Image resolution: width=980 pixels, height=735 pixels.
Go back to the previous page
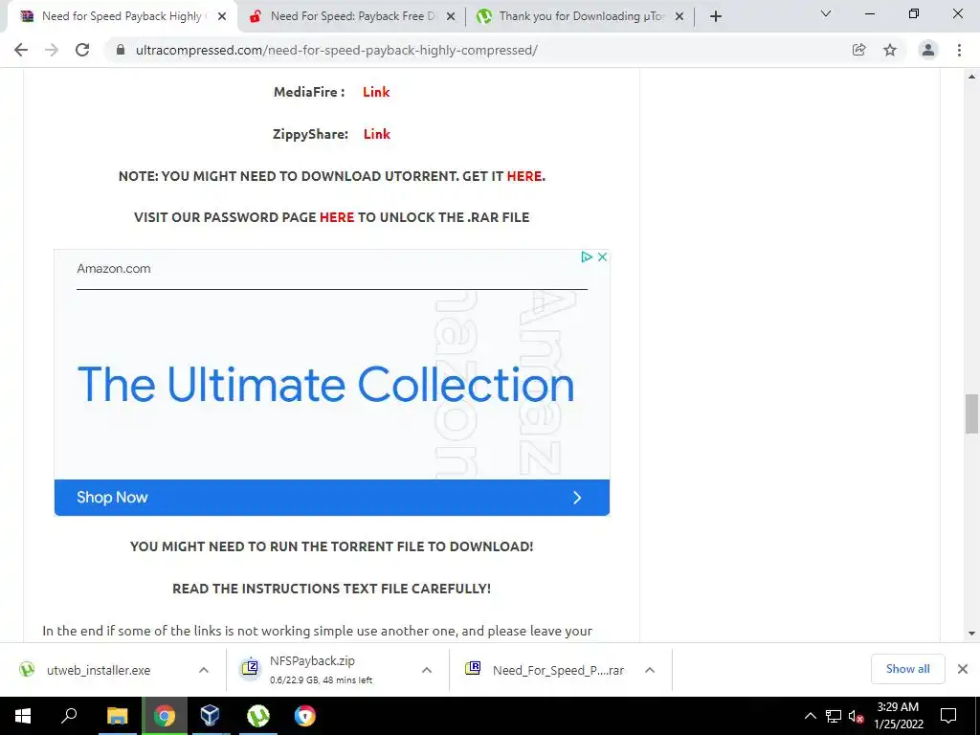coord(21,50)
